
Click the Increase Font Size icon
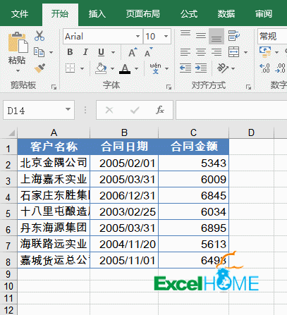pyautogui.click(x=133, y=52)
